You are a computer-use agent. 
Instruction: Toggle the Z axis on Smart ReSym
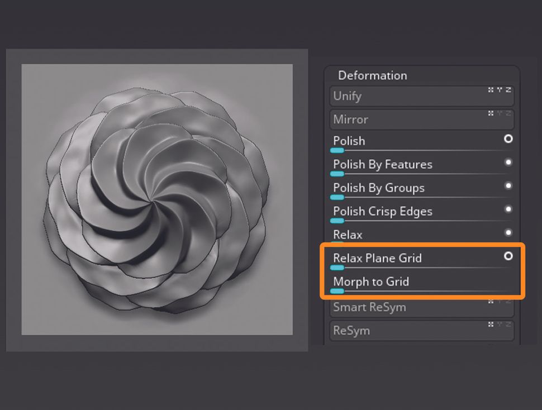coord(508,302)
